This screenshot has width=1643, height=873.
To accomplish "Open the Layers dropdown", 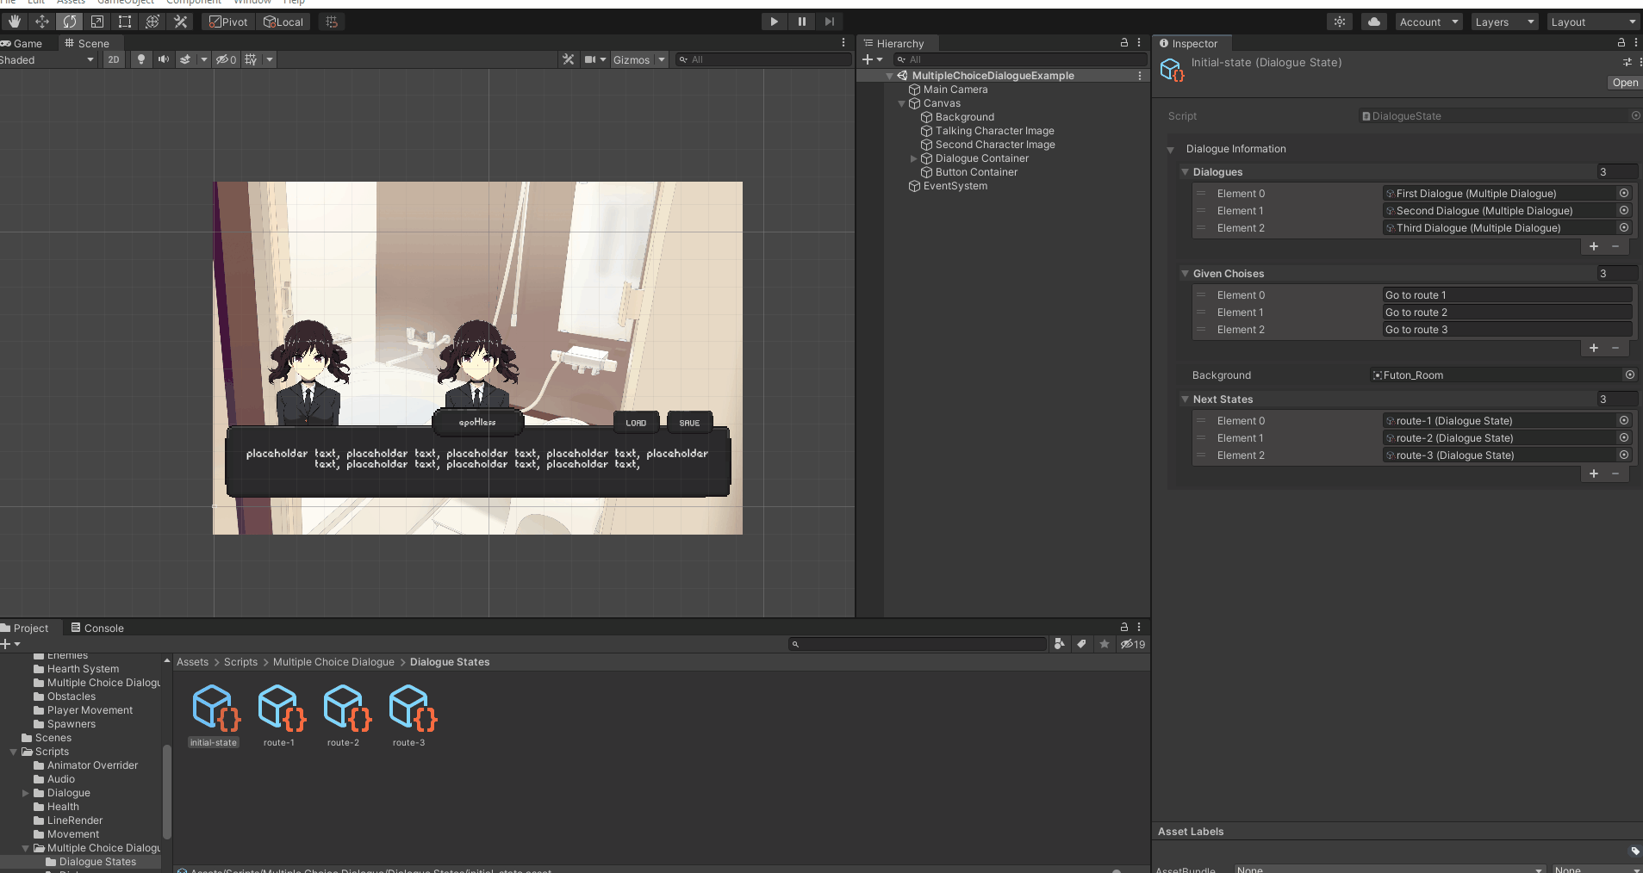I will (x=1503, y=22).
